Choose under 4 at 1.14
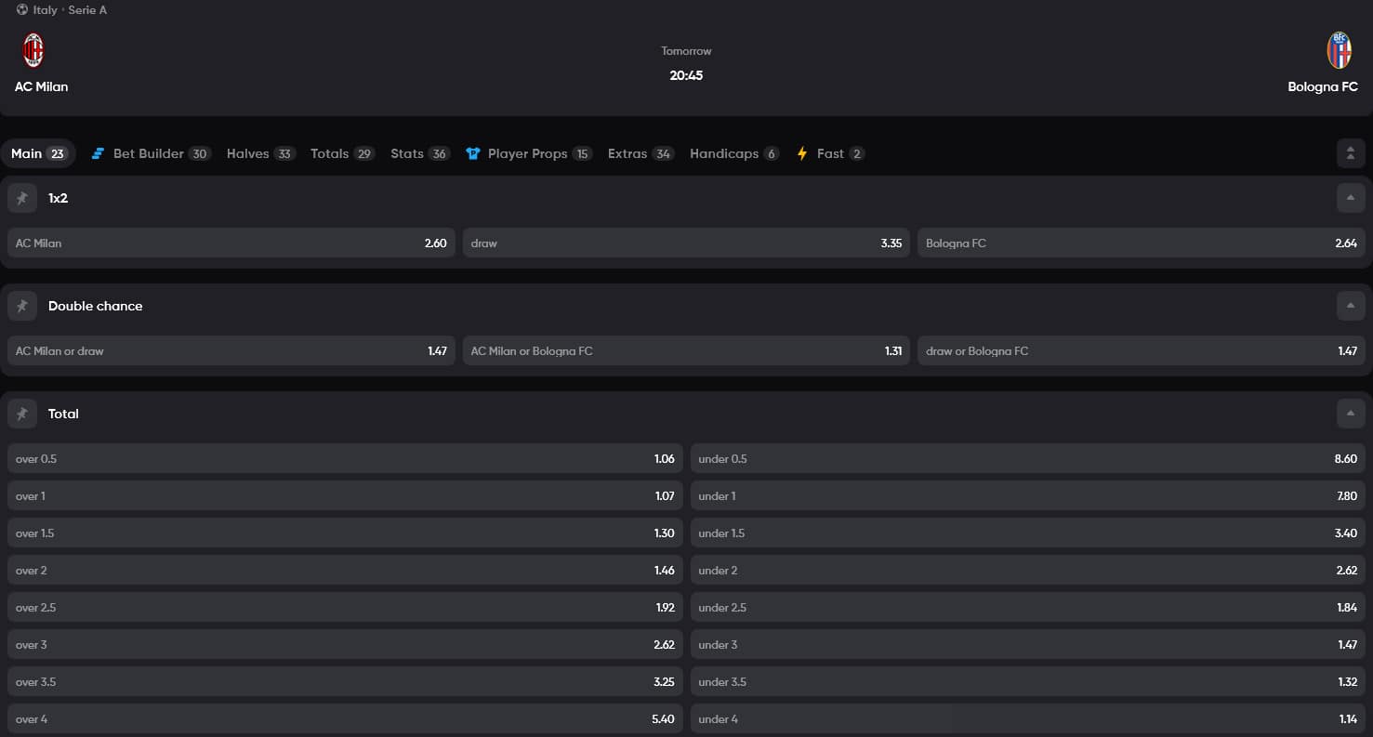This screenshot has width=1373, height=737. point(1028,719)
